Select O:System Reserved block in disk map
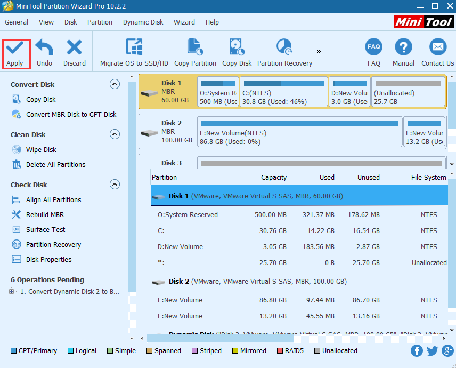The width and height of the screenshot is (456, 368). [218, 92]
